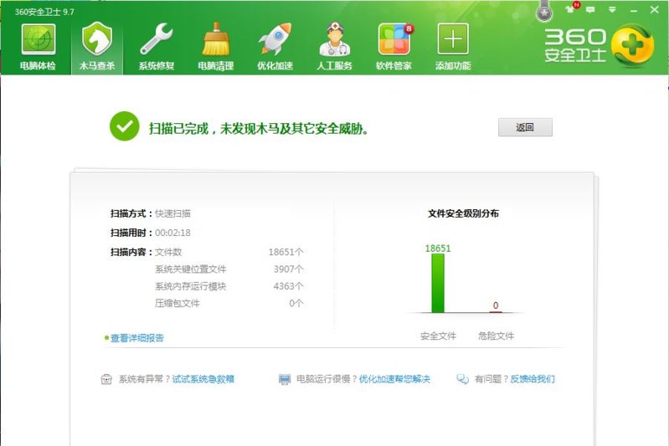Click 安全文件 chart label
Screen dimensions: 669x446
point(438,336)
